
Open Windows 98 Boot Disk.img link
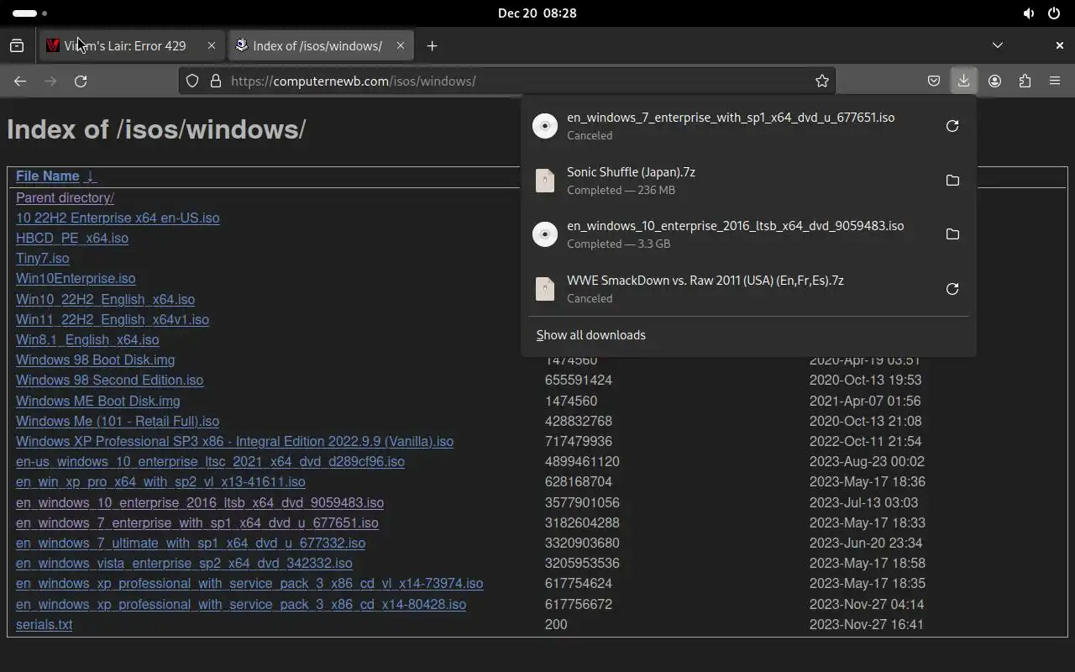[x=96, y=360]
